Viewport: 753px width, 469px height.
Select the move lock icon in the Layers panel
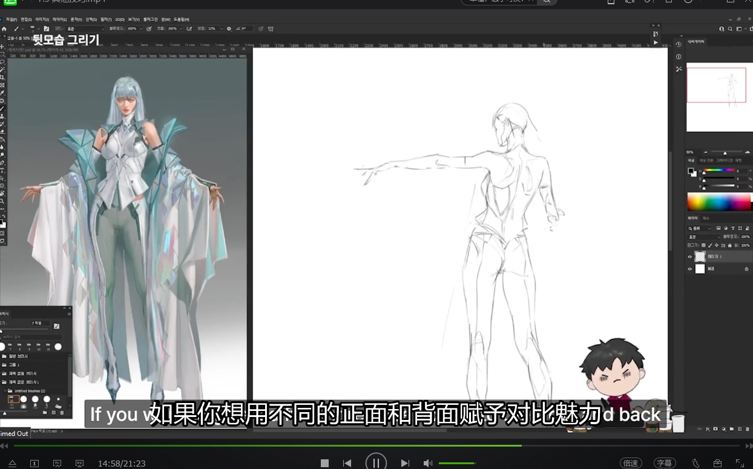pyautogui.click(x=717, y=245)
